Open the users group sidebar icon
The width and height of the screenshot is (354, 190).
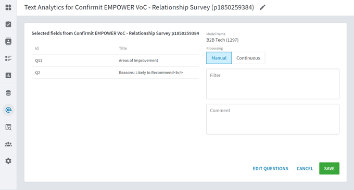pyautogui.click(x=8, y=144)
